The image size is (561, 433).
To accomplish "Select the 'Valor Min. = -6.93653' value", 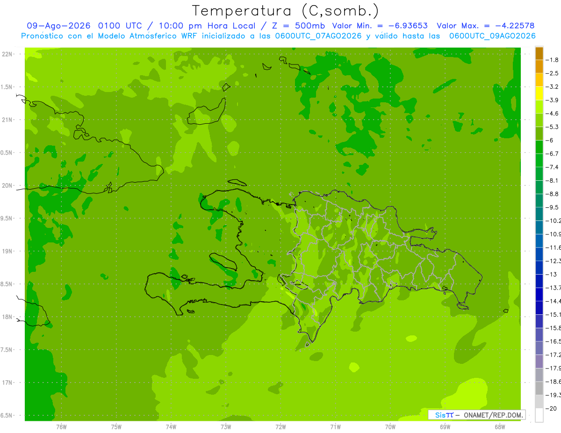I will (x=380, y=26).
